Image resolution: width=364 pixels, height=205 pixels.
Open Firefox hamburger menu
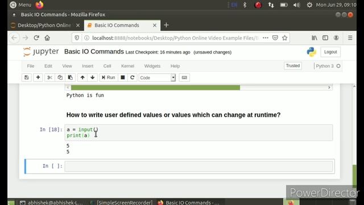click(350, 38)
